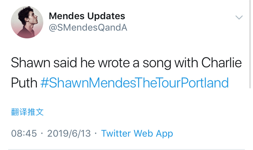Screen dimensions: 253x150
Task: Click the vertical scrollbar on the right edge
Action: coord(250,43)
